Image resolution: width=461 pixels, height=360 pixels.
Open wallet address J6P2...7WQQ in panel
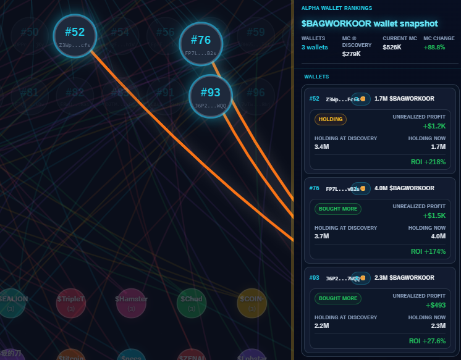tap(342, 278)
